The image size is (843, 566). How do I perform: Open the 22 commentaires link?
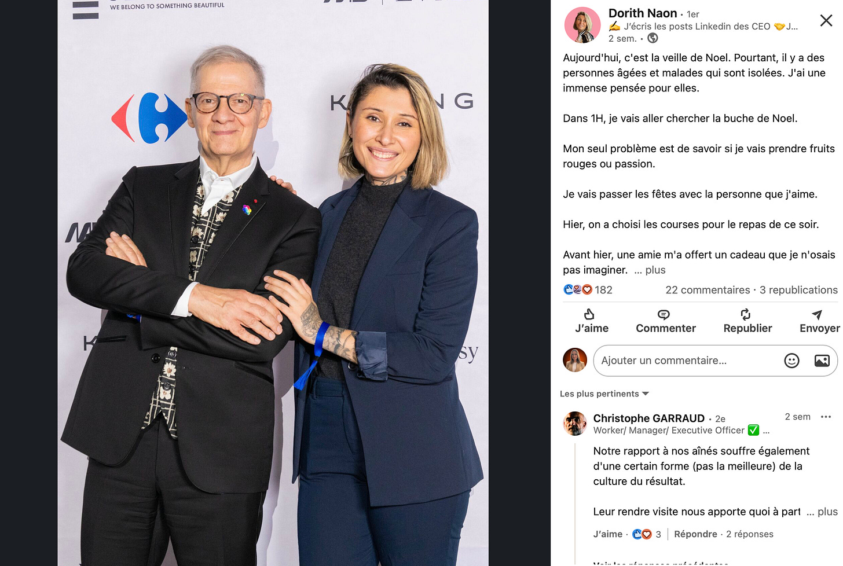(x=708, y=290)
